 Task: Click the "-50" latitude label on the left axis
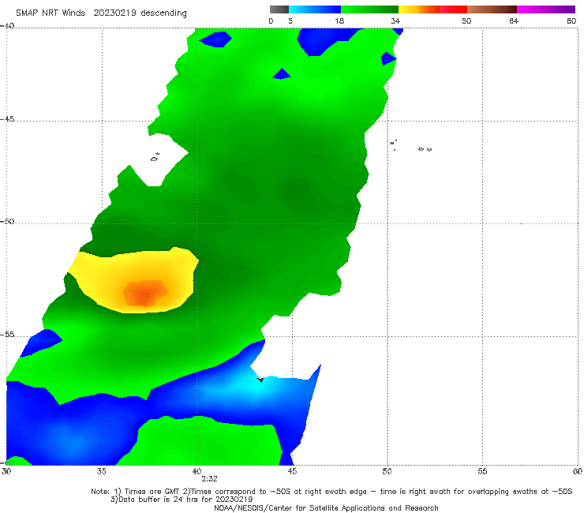point(7,222)
